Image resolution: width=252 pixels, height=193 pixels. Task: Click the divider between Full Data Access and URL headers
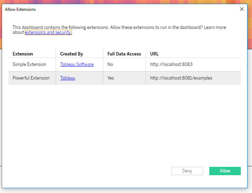(x=146, y=54)
